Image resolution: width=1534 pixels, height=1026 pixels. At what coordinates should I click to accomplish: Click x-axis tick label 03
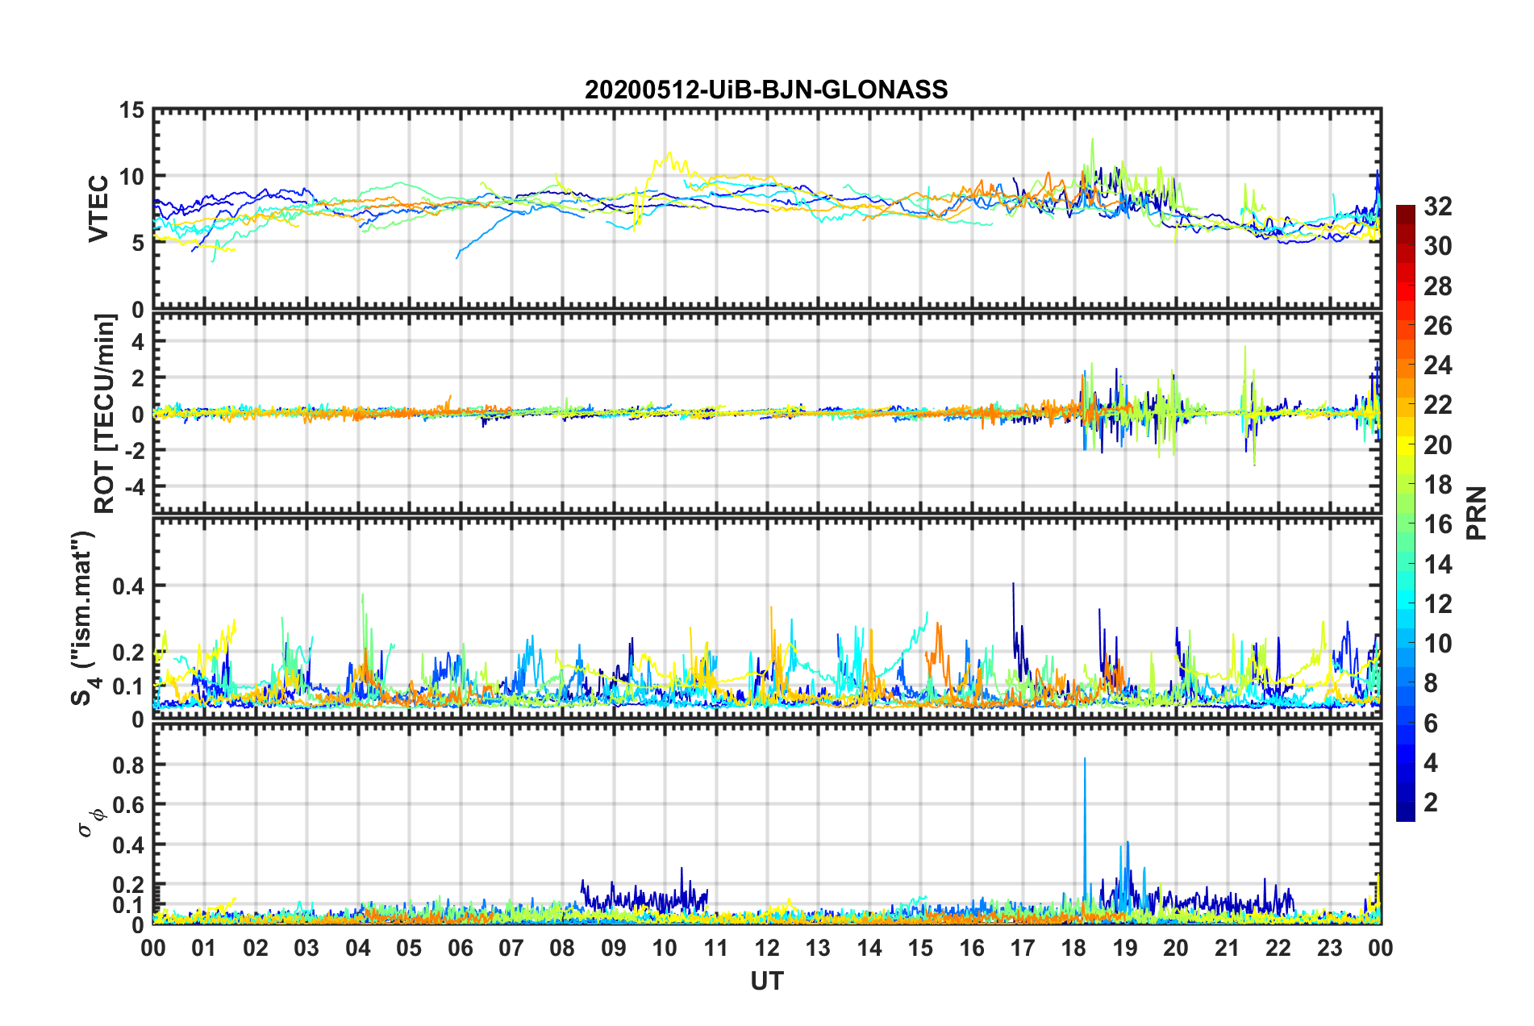[x=306, y=948]
